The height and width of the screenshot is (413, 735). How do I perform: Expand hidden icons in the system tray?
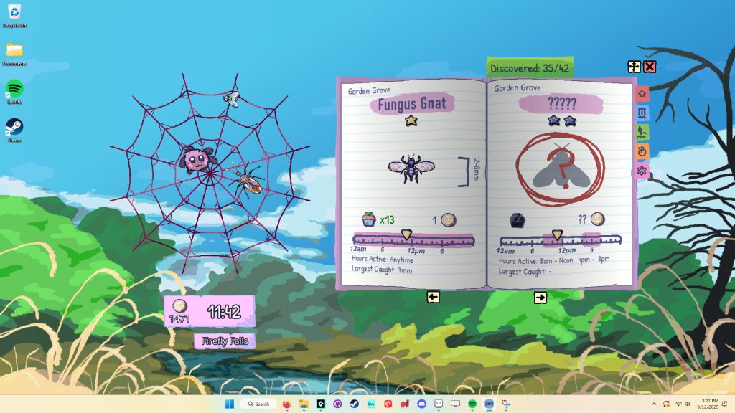(x=654, y=404)
